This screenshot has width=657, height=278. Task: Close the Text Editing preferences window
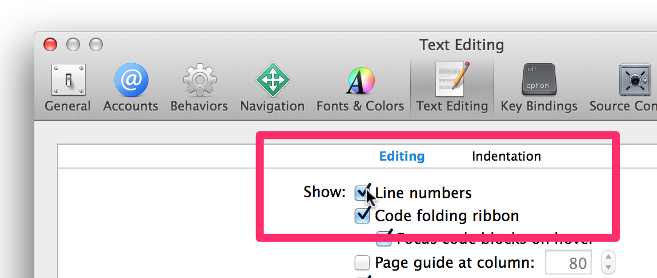coord(50,44)
